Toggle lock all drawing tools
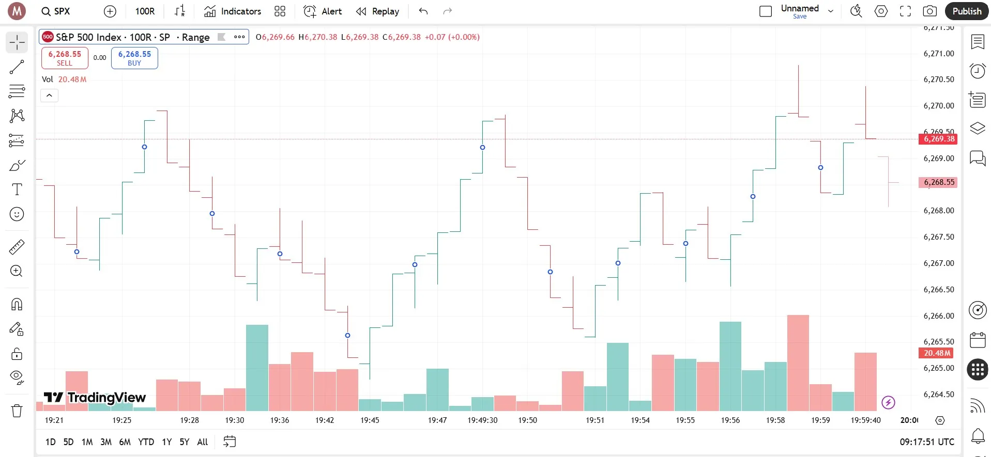The height and width of the screenshot is (457, 991). 17,354
